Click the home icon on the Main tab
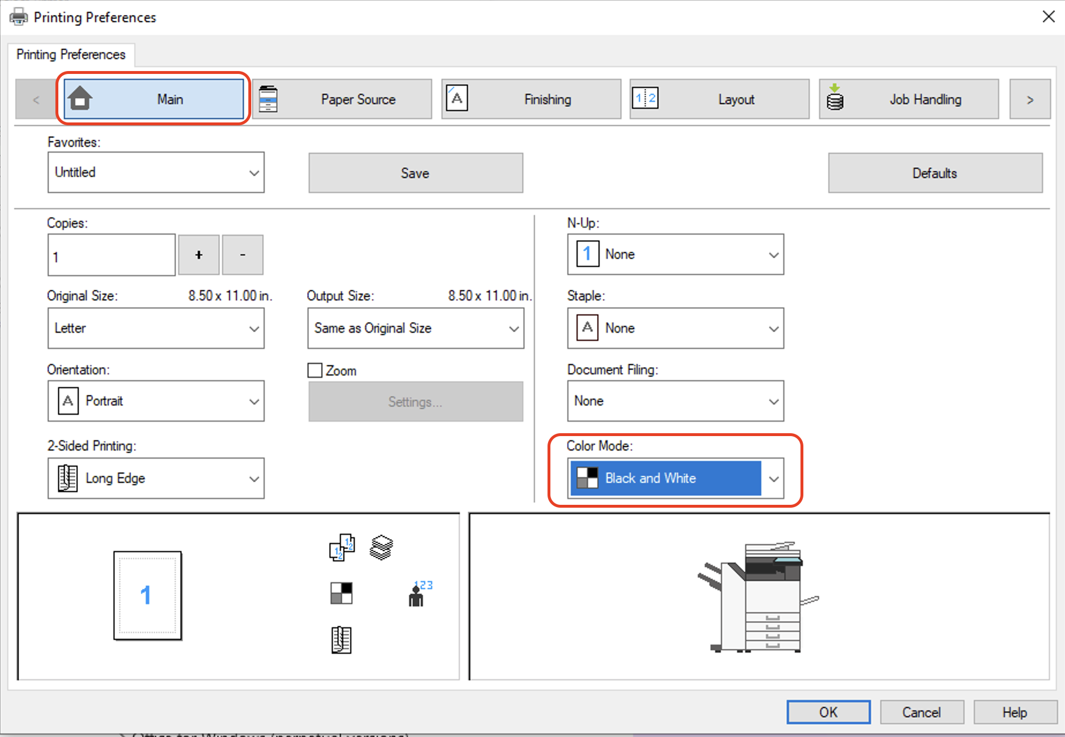The height and width of the screenshot is (737, 1065). [80, 98]
